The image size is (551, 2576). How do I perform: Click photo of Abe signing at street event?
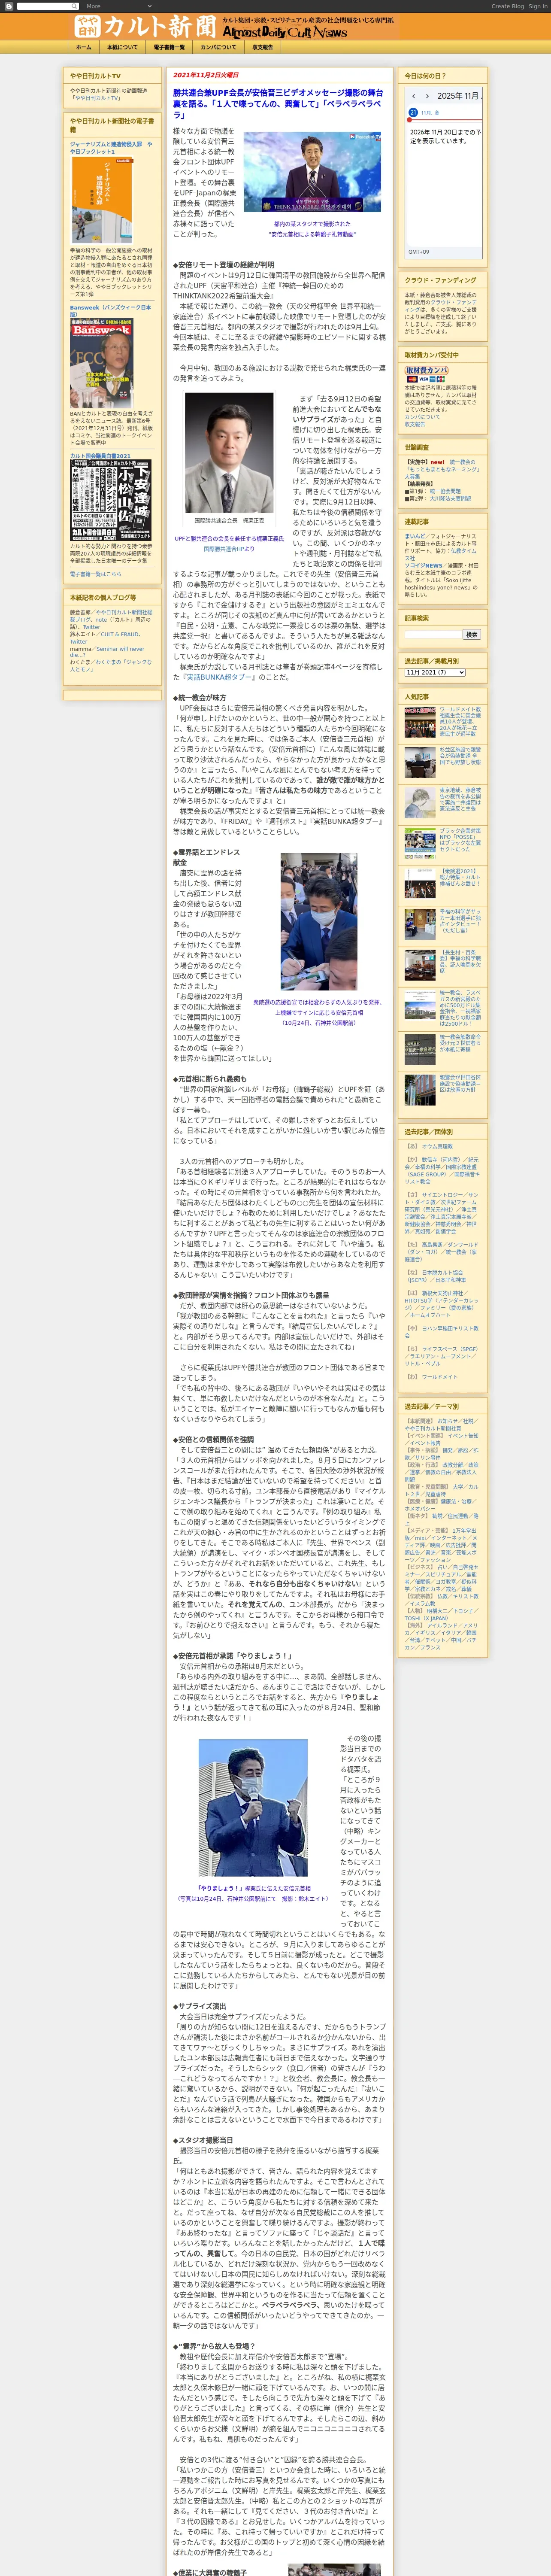(318, 922)
